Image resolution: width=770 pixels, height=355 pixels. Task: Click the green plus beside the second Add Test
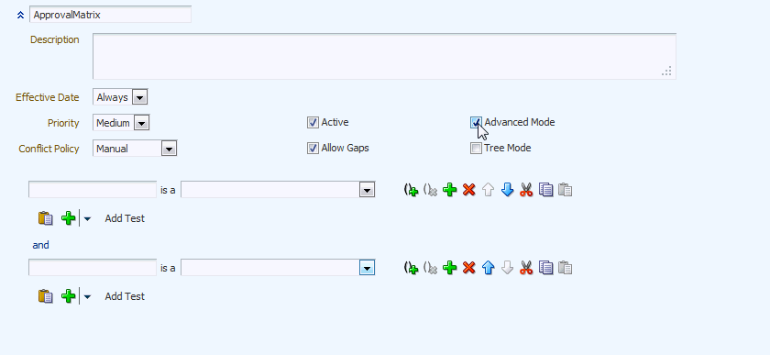click(x=68, y=296)
